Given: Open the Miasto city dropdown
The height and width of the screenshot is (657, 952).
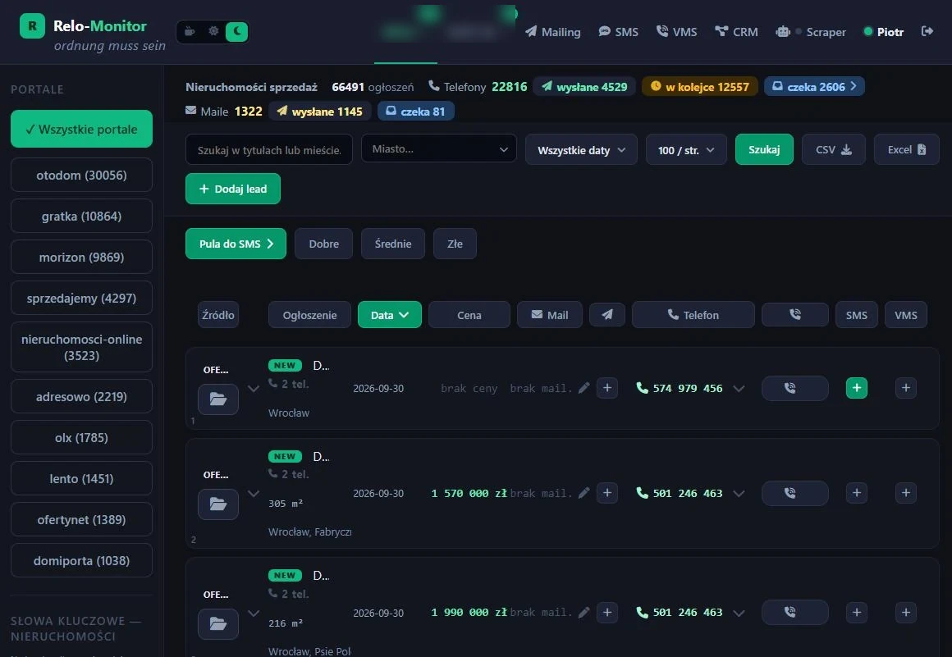Looking at the screenshot, I should click(x=439, y=148).
